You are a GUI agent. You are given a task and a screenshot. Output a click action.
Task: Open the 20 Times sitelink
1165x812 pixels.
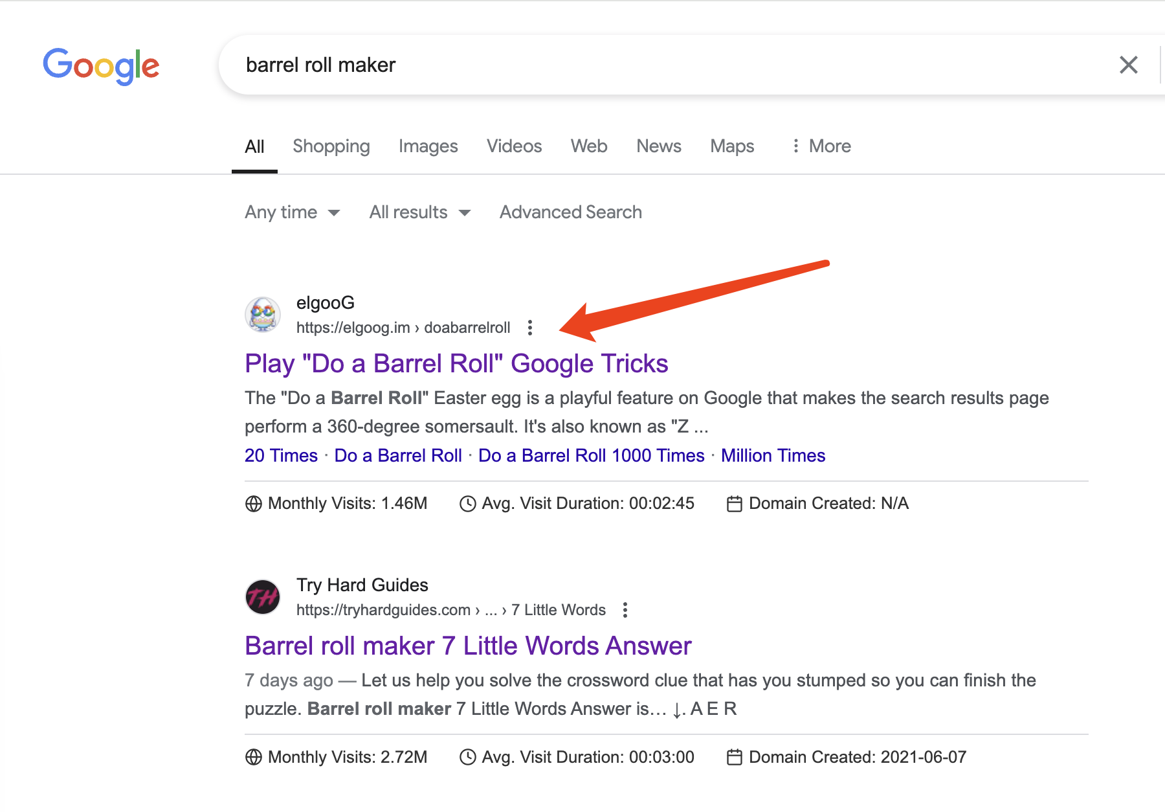[x=281, y=456]
